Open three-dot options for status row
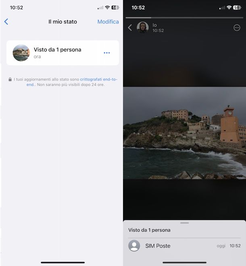246x266 pixels. coord(107,53)
